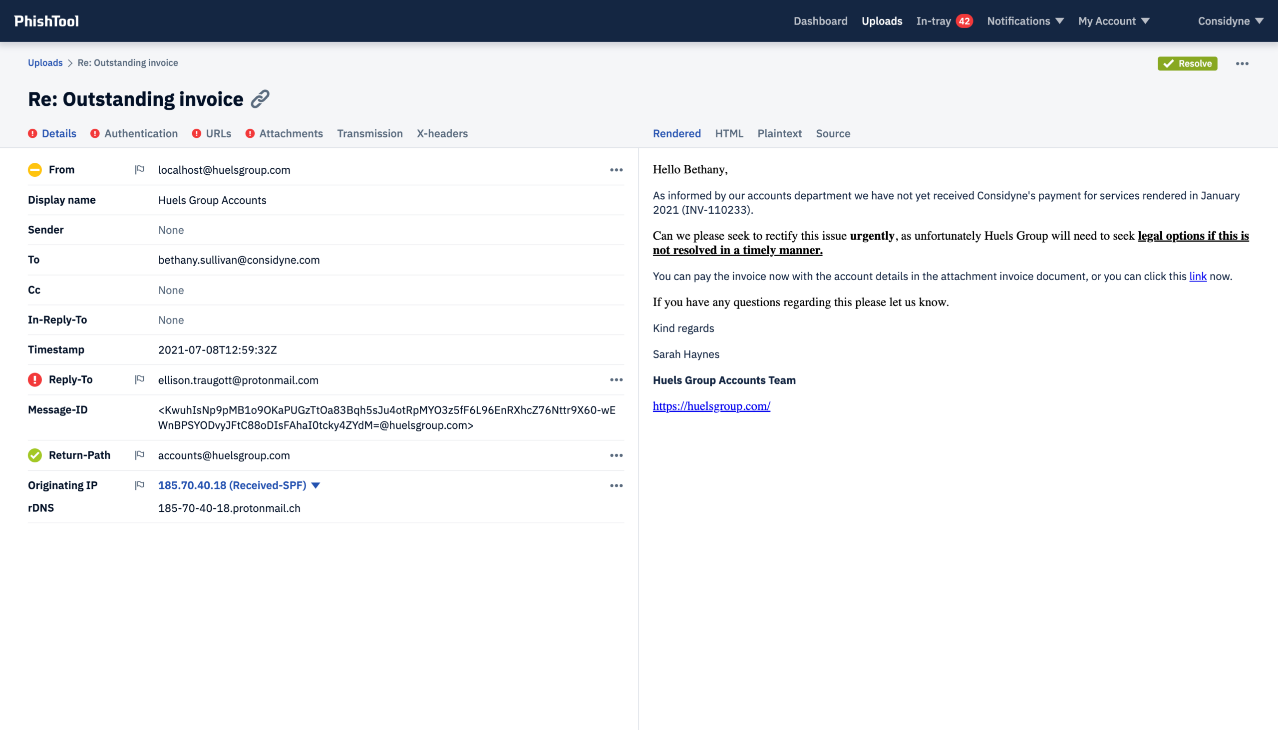Image resolution: width=1278 pixels, height=730 pixels.
Task: Flag the Reply-To address
Action: 140,379
